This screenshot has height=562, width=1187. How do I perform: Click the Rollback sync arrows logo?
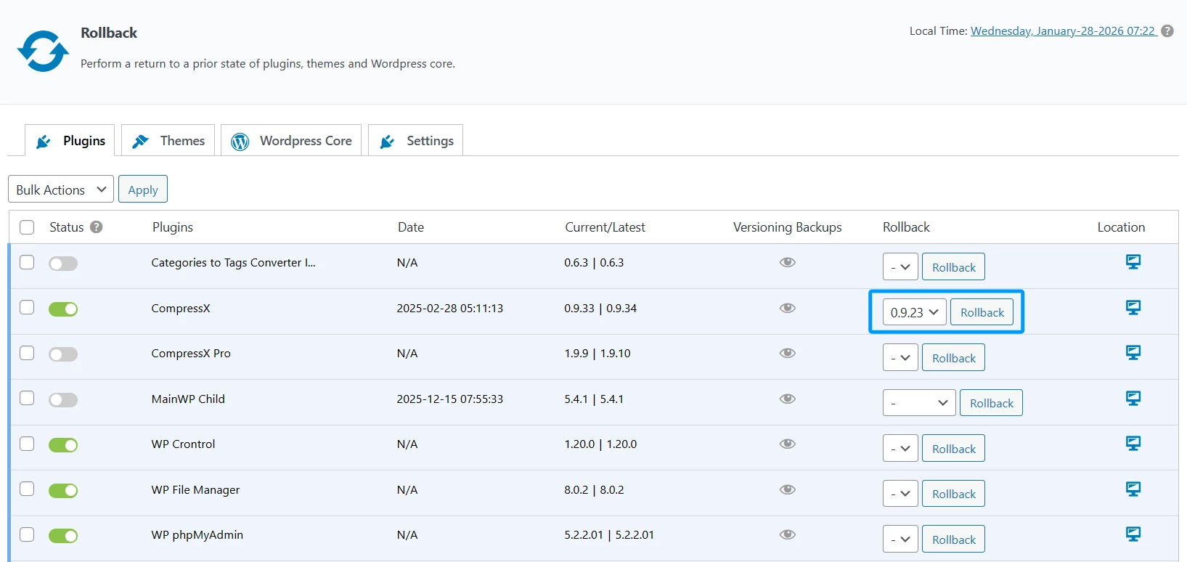(43, 51)
